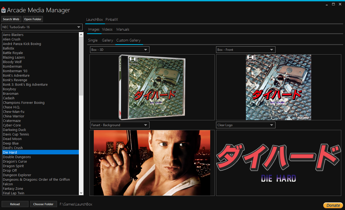This screenshot has height=210, width=345.
Task: Select the Custom Gallery tab
Action: (x=128, y=40)
